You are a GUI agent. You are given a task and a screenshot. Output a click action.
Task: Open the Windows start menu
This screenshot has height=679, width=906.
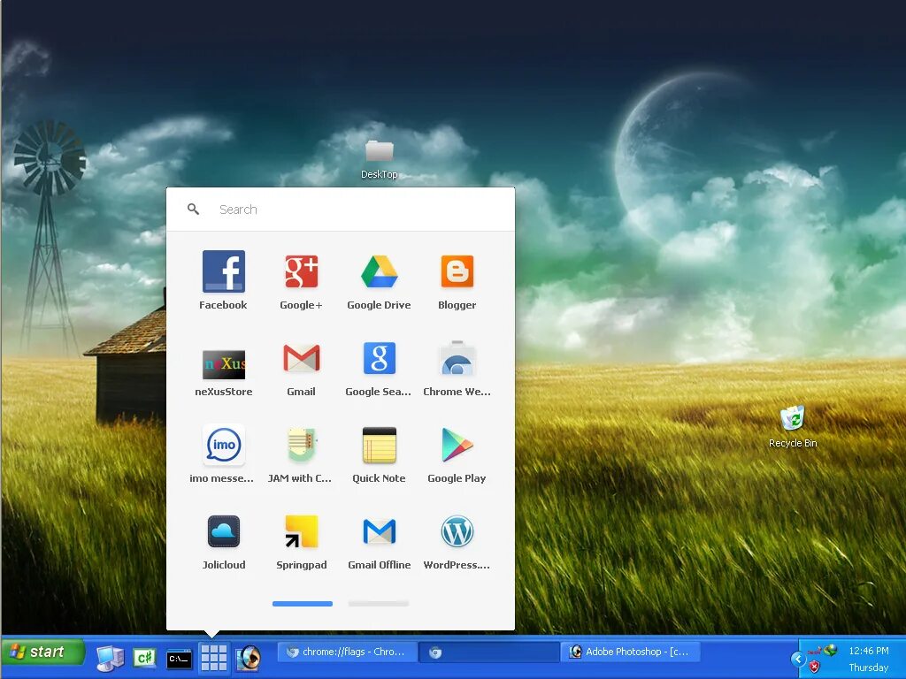tap(43, 652)
